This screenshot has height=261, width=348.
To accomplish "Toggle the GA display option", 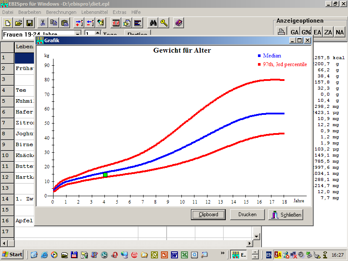I will point(294,32).
